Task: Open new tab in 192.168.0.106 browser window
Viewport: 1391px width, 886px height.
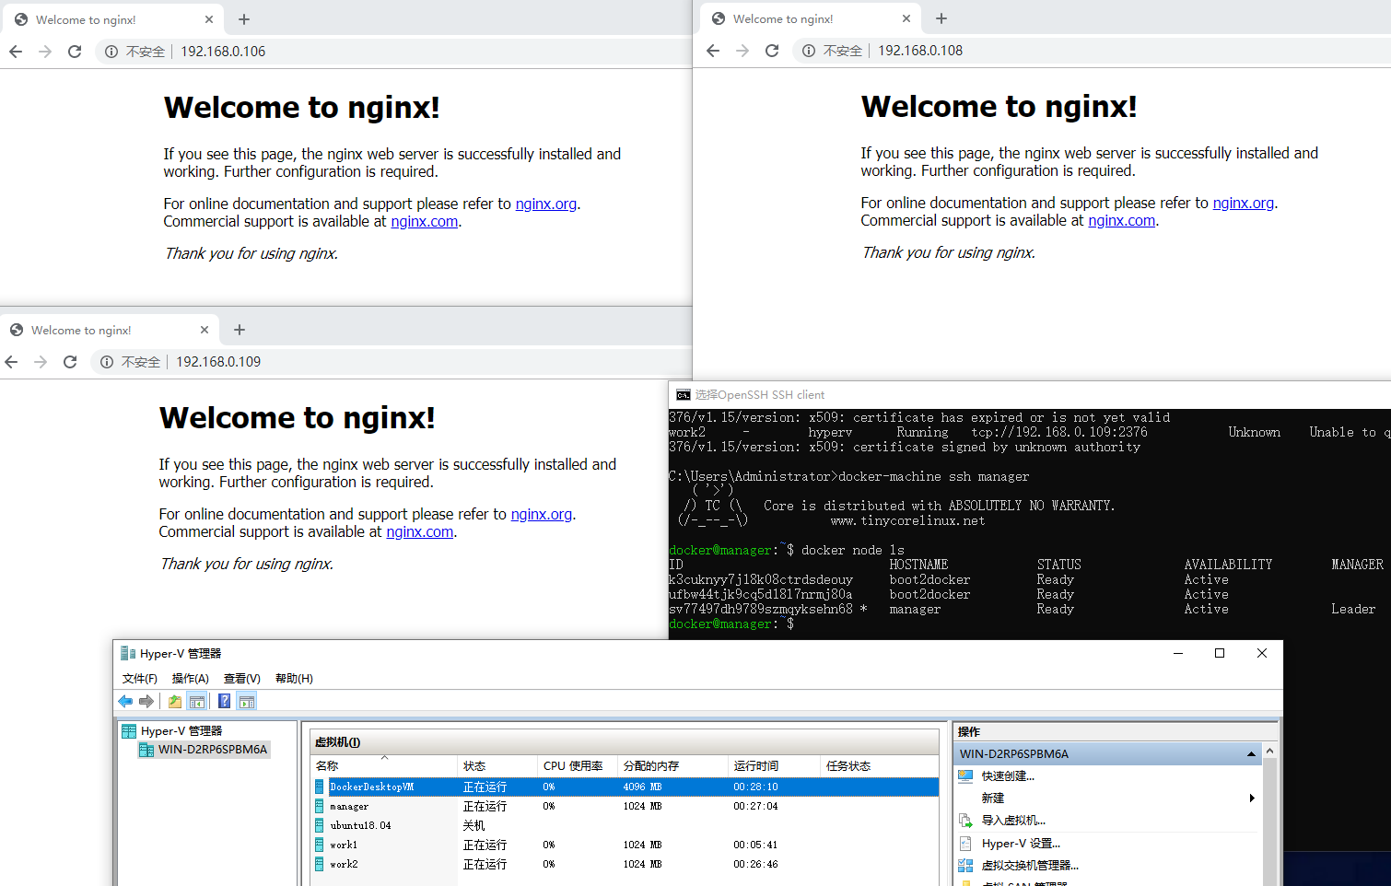Action: (x=244, y=19)
